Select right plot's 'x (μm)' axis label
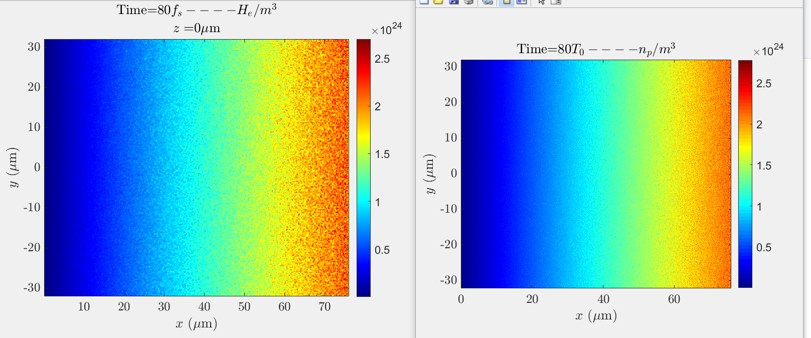The width and height of the screenshot is (811, 338). click(596, 316)
